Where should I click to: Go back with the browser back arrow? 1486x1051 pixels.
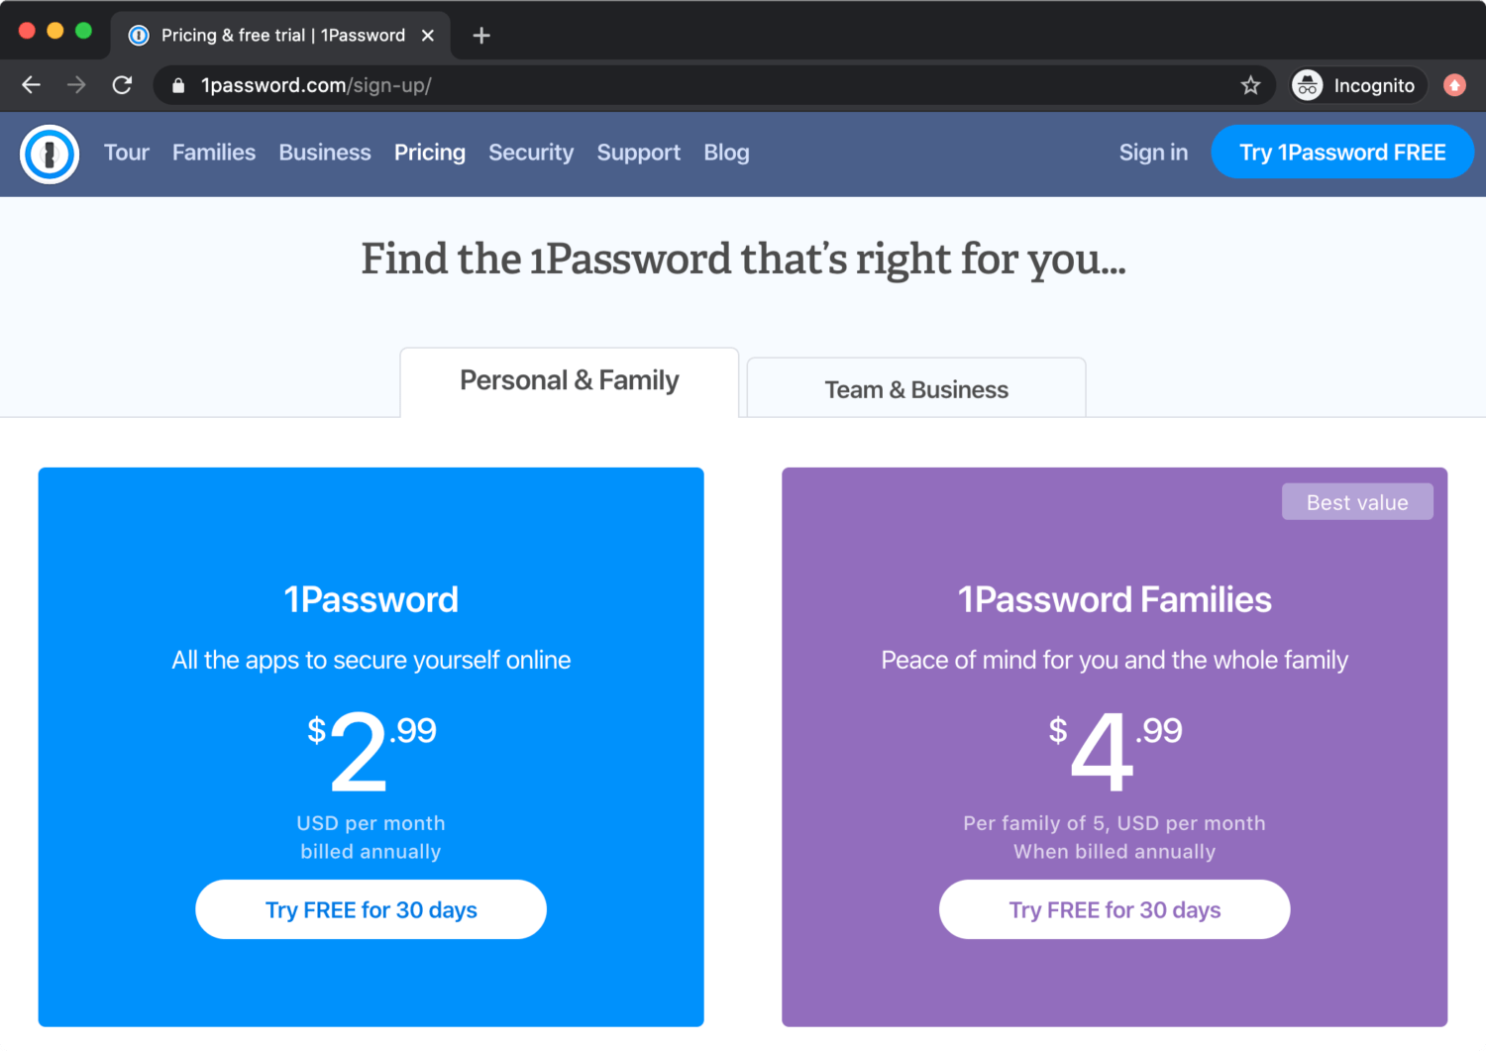(x=31, y=85)
